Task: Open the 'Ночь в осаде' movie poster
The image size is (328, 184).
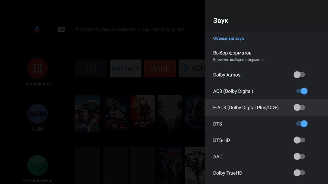Action: coord(115,114)
